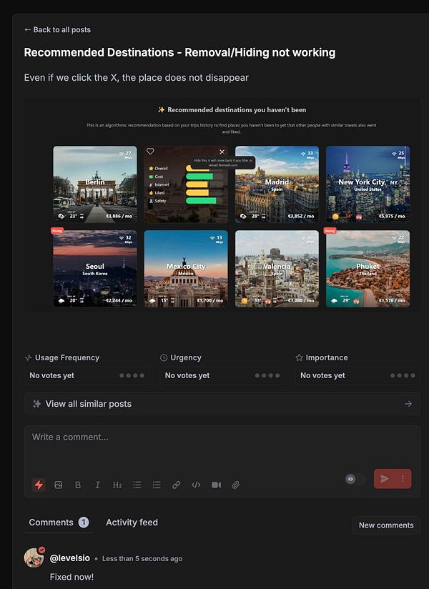This screenshot has width=429, height=589.
Task: Insert a bulleted list
Action: pyautogui.click(x=137, y=485)
